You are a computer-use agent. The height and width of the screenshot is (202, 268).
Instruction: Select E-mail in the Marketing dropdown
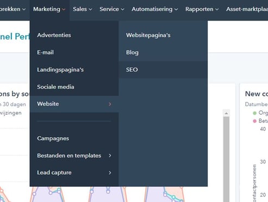click(x=74, y=52)
